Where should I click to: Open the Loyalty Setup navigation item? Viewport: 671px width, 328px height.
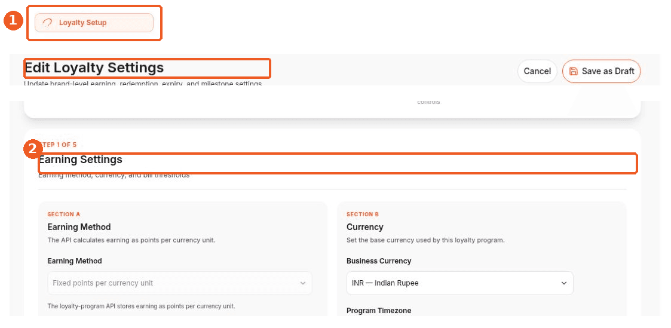(94, 23)
